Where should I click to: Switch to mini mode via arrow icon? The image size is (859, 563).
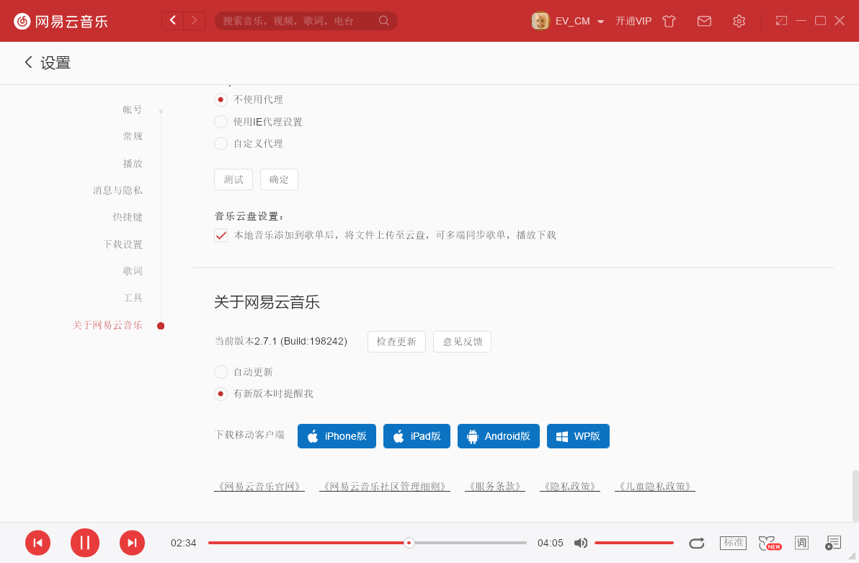(781, 21)
